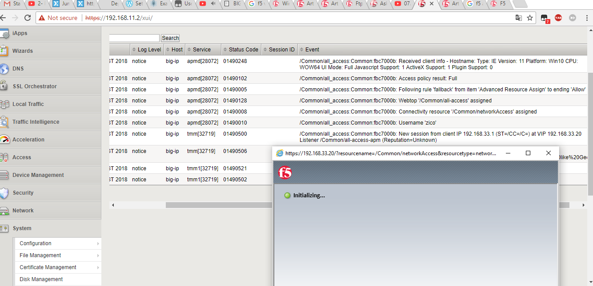Toggle sorting on the Log Level column
593x286 pixels.
tap(147, 49)
